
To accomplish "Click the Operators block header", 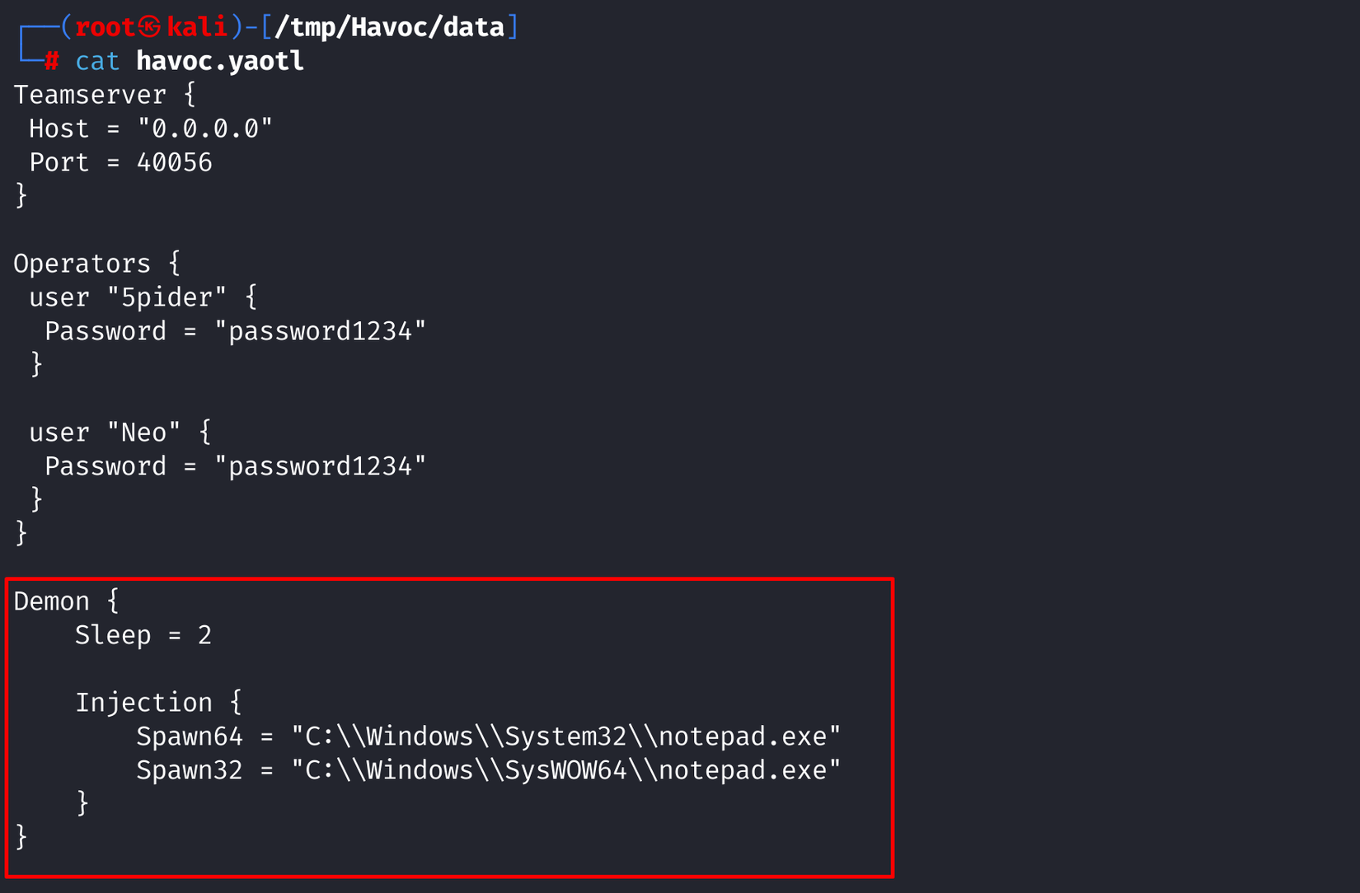I will pyautogui.click(x=82, y=264).
